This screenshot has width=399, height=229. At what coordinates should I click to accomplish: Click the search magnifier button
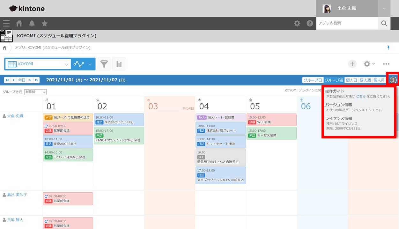click(384, 23)
